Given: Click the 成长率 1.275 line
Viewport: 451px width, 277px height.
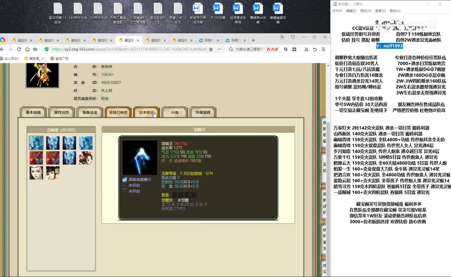Looking at the screenshot, I should point(172,148).
